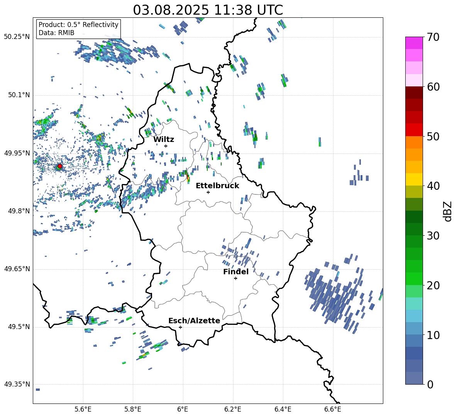Click the 40 value on the colorbar scale
Screen dimensions: 457x417
pos(433,186)
